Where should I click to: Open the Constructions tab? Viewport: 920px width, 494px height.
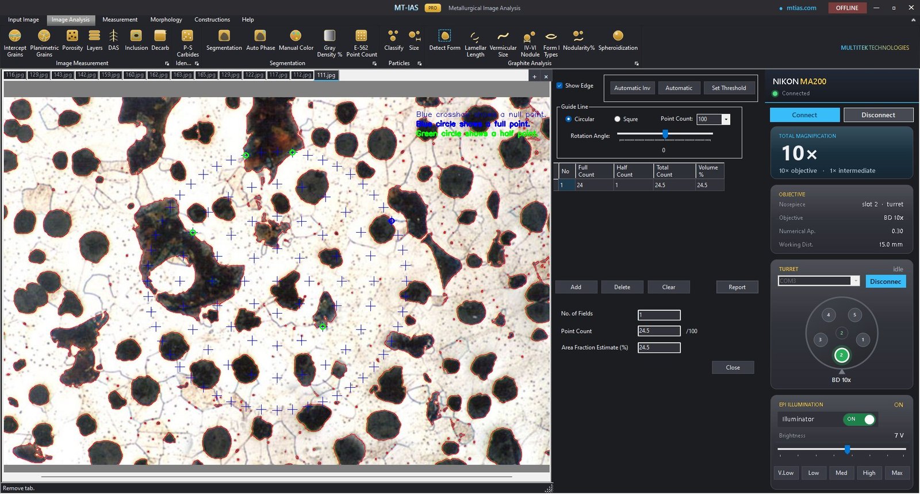click(212, 20)
